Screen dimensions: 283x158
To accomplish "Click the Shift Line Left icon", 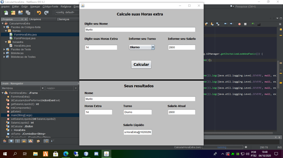I will pos(226,24).
